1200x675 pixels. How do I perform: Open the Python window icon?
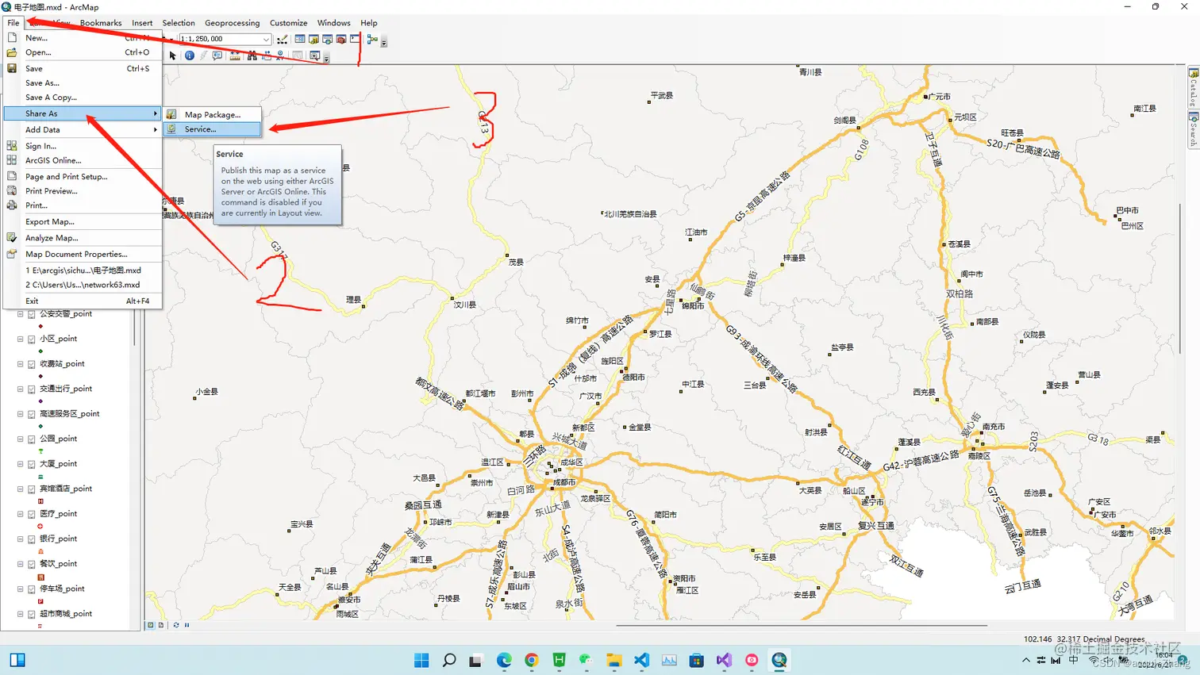[355, 38]
